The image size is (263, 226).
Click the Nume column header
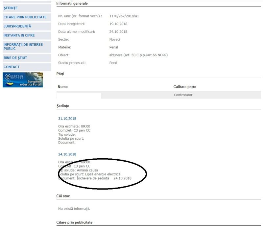pos(62,87)
